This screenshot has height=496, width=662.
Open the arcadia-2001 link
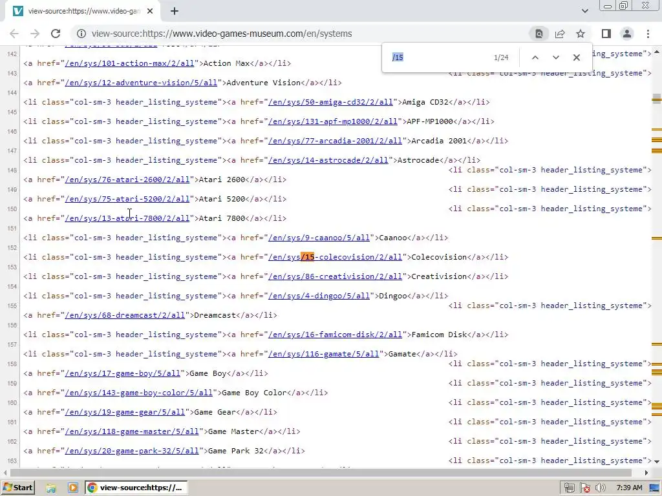(336, 141)
